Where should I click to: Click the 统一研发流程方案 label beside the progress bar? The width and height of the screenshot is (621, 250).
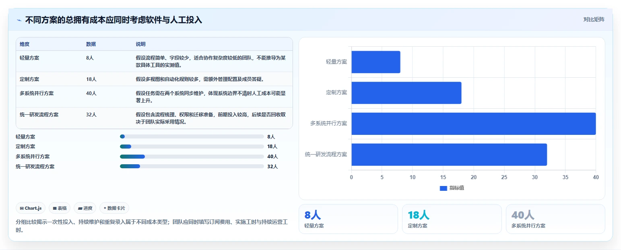tap(35, 166)
